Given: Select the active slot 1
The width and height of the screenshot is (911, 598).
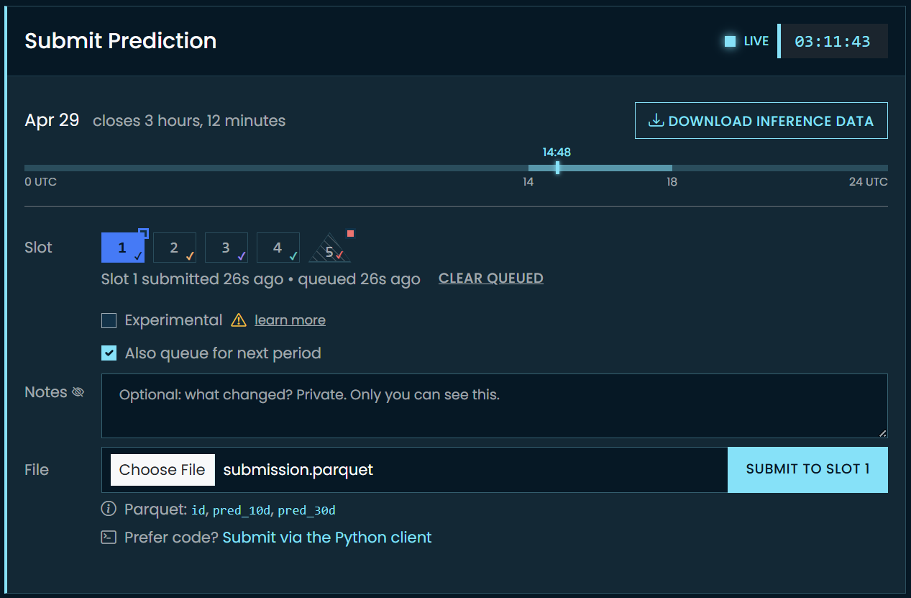Looking at the screenshot, I should click(123, 248).
